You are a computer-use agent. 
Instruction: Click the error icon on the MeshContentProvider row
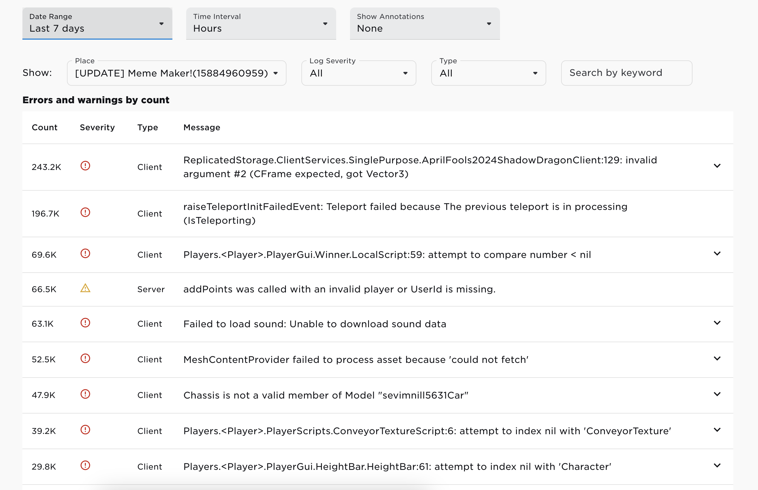click(x=85, y=359)
